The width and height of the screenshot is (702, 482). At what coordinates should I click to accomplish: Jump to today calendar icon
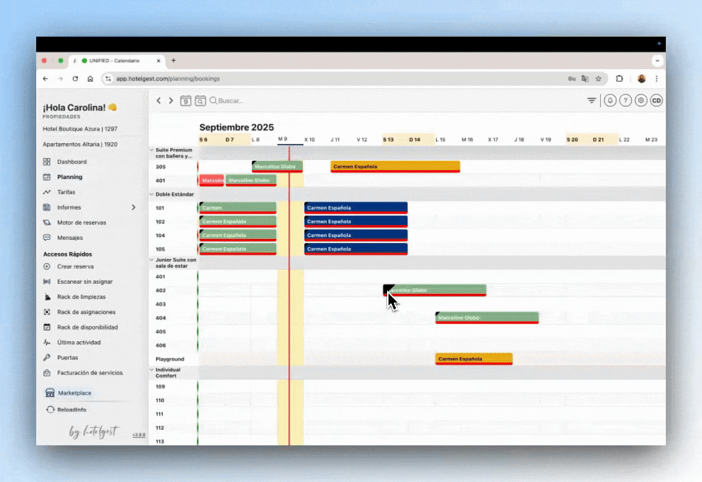click(186, 100)
